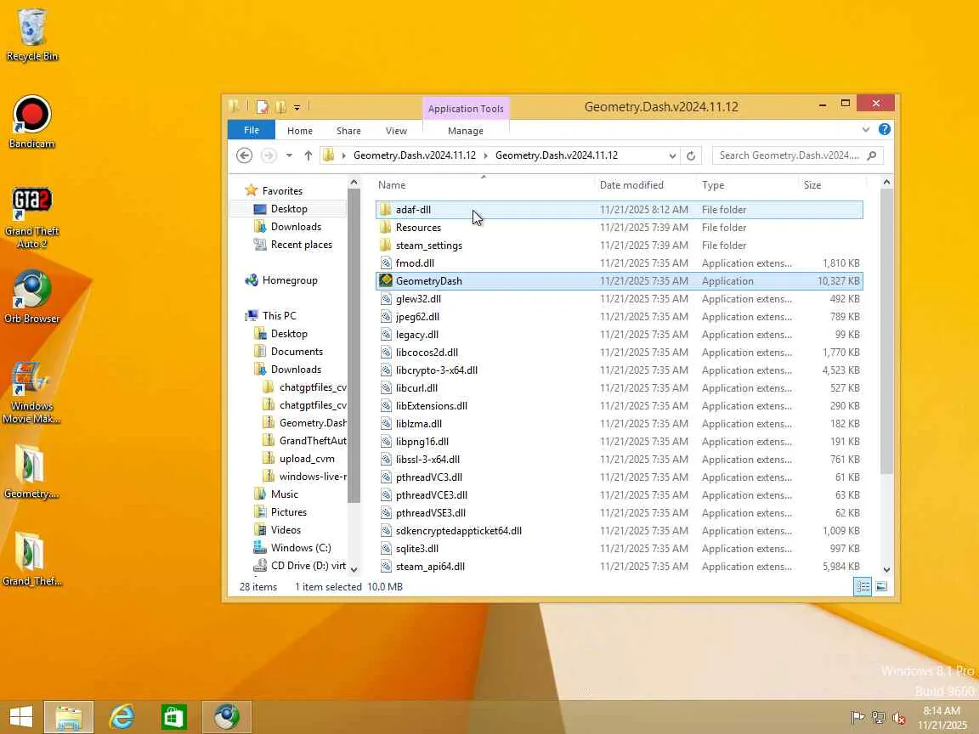The width and height of the screenshot is (979, 734).
Task: Switch to Orb Browser on the taskbar
Action: pos(227,716)
